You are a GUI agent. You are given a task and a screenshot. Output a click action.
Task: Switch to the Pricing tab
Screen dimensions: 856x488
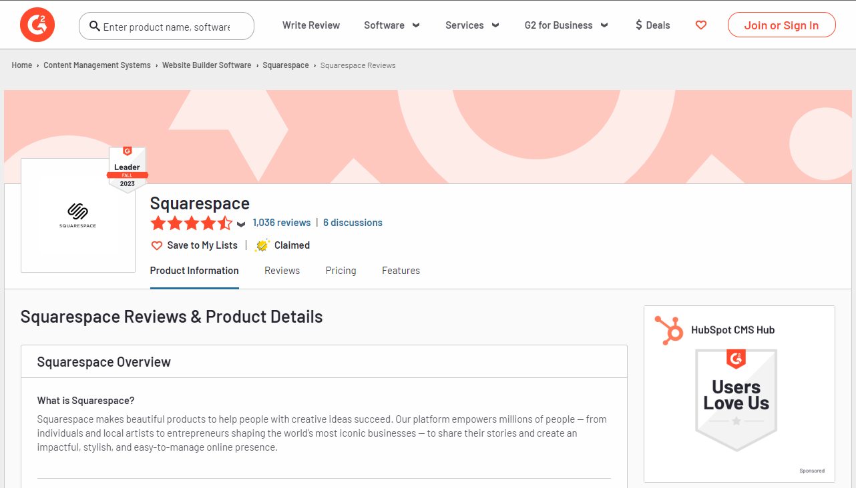coord(341,271)
